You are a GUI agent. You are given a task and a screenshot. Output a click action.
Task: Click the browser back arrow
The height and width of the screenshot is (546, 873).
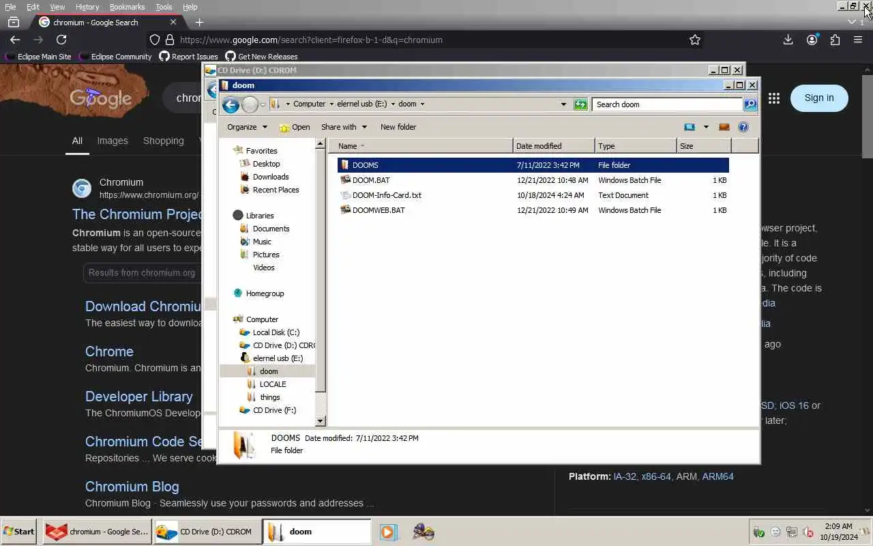point(15,40)
